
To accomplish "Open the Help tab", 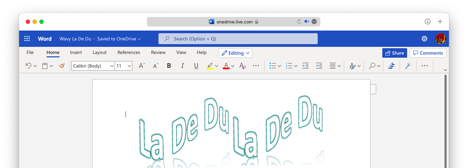I will 202,52.
